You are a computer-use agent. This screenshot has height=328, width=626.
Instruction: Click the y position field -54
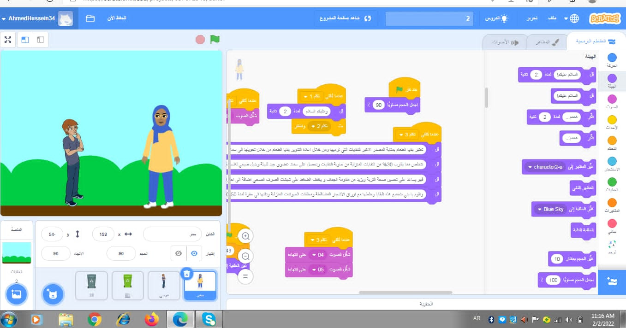[52, 234]
